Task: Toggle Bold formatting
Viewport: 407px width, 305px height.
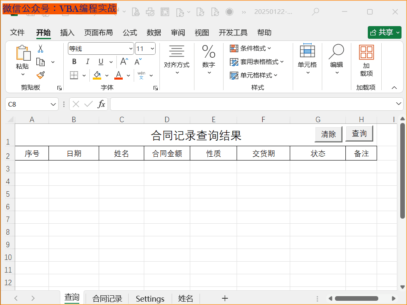Action: tap(74, 62)
